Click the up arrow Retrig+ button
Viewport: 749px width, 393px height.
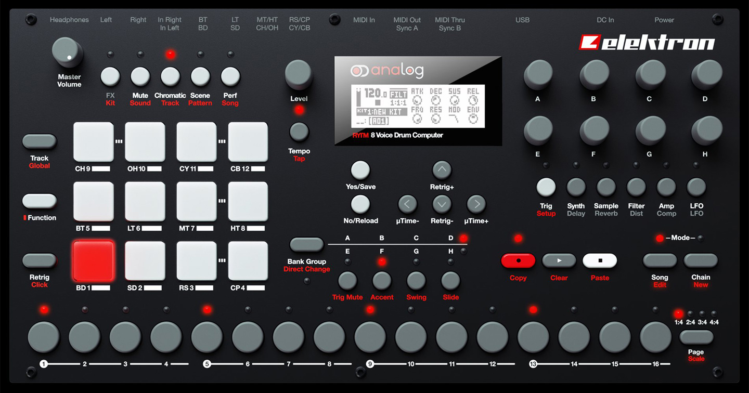(x=442, y=169)
